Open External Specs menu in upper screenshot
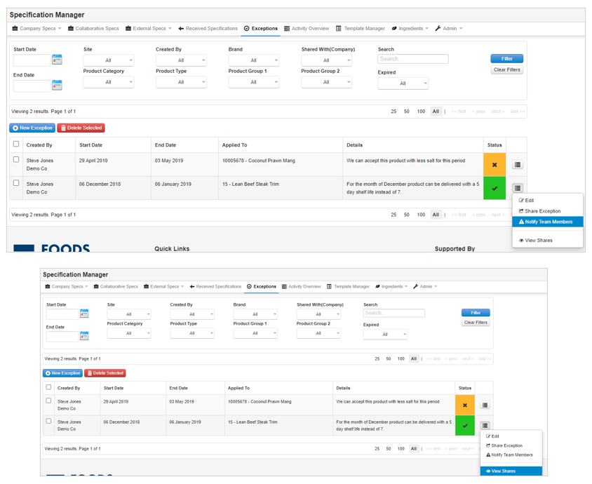 149,29
